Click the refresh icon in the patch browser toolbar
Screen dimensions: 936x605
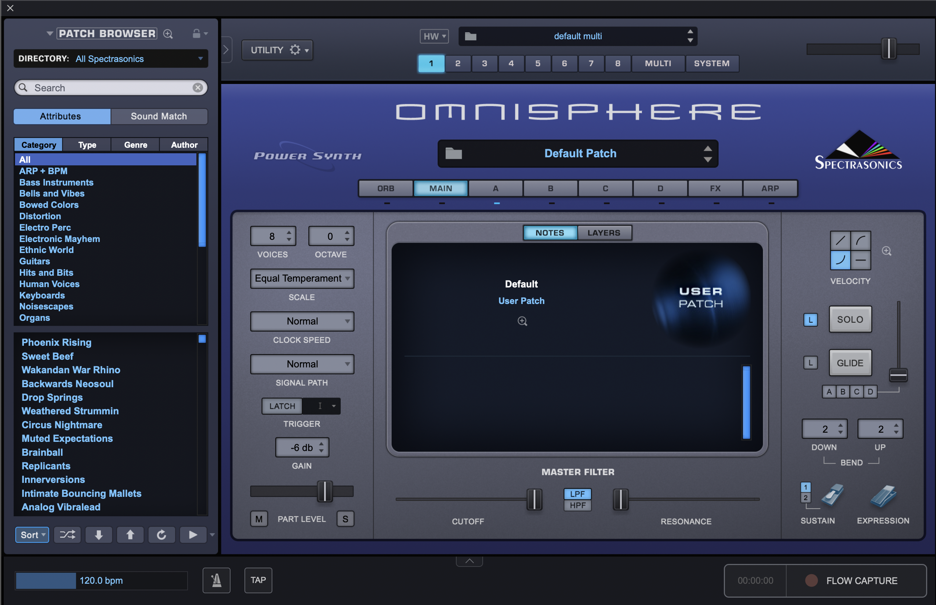[162, 535]
